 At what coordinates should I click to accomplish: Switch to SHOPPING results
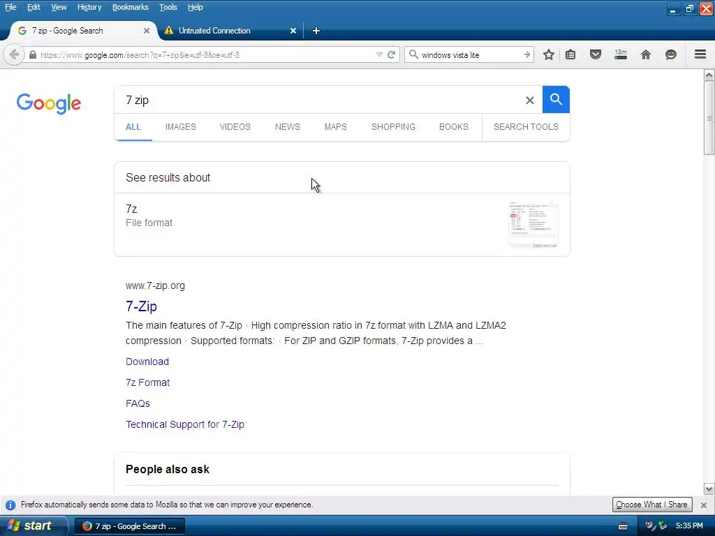coord(393,127)
